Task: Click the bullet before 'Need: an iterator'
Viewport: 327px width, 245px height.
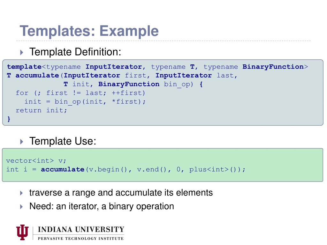Action: click(21, 207)
